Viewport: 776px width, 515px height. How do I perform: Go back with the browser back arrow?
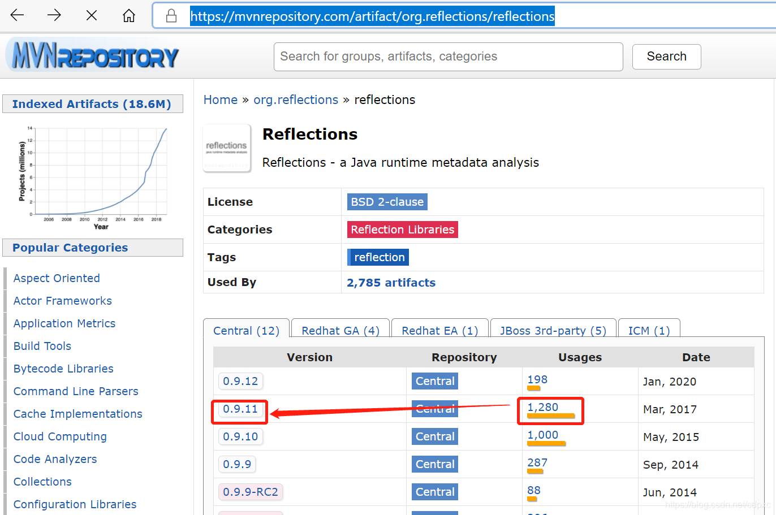click(x=18, y=15)
